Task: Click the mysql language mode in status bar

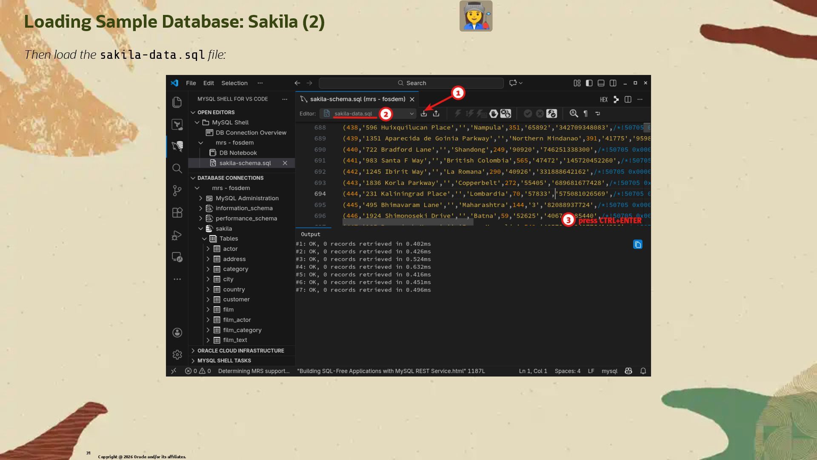Action: click(609, 371)
